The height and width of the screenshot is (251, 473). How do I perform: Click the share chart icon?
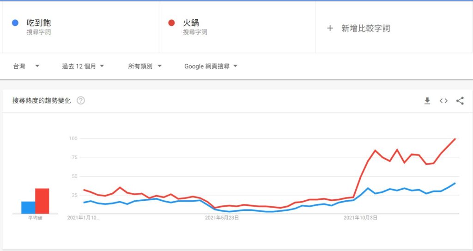(x=460, y=101)
